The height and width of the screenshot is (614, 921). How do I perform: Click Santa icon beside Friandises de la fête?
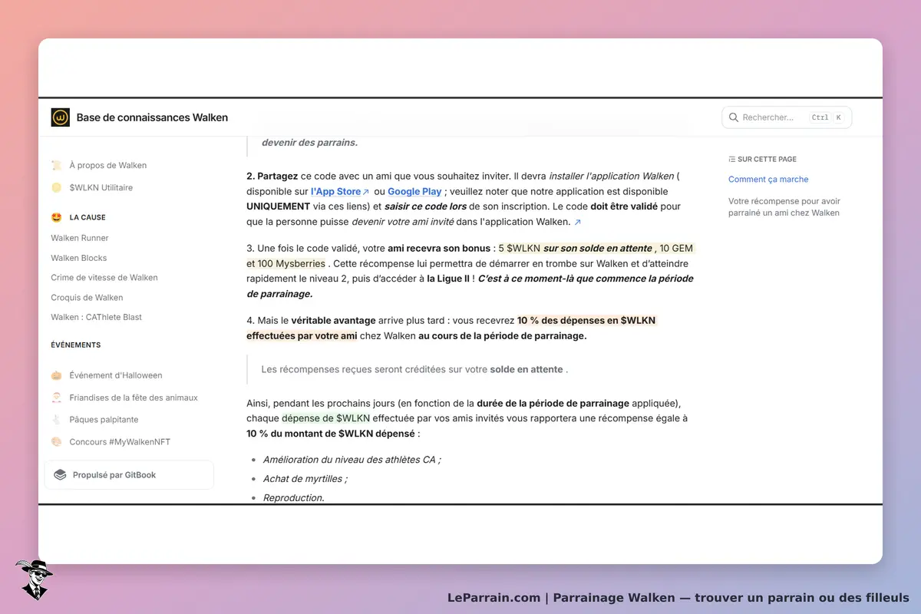[56, 398]
